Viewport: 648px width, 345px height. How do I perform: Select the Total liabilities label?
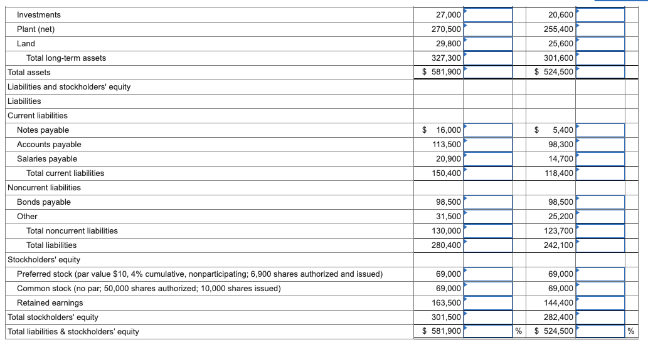(x=51, y=245)
